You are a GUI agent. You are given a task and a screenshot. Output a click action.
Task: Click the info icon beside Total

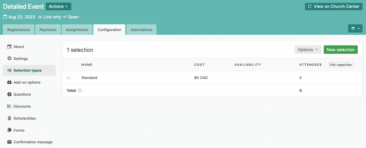[80, 91]
